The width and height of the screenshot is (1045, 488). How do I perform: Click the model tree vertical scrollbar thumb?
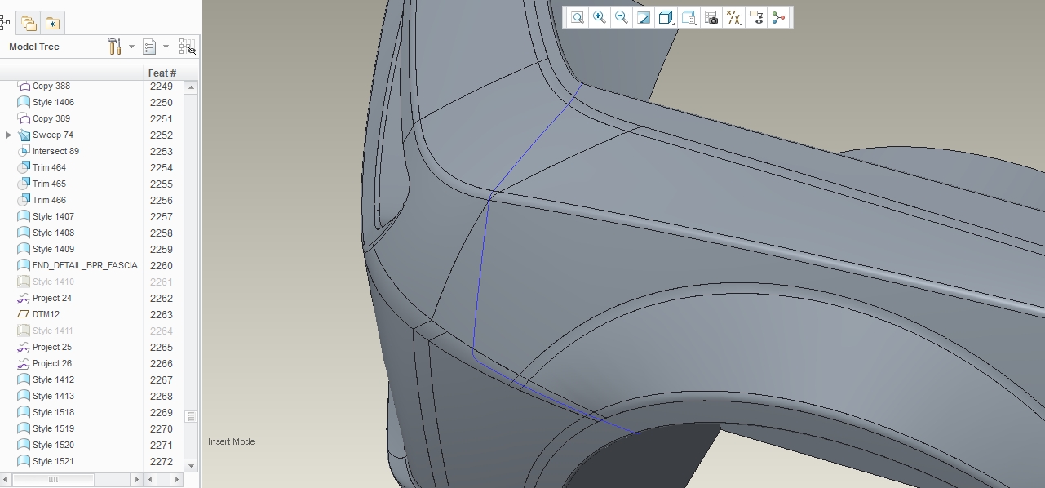click(x=191, y=416)
